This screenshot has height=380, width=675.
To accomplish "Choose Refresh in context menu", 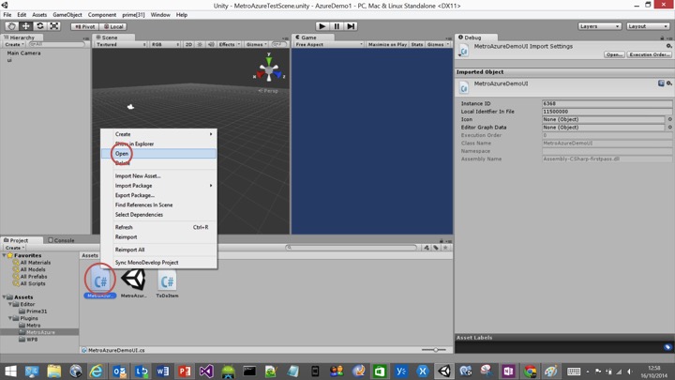I will coord(158,227).
